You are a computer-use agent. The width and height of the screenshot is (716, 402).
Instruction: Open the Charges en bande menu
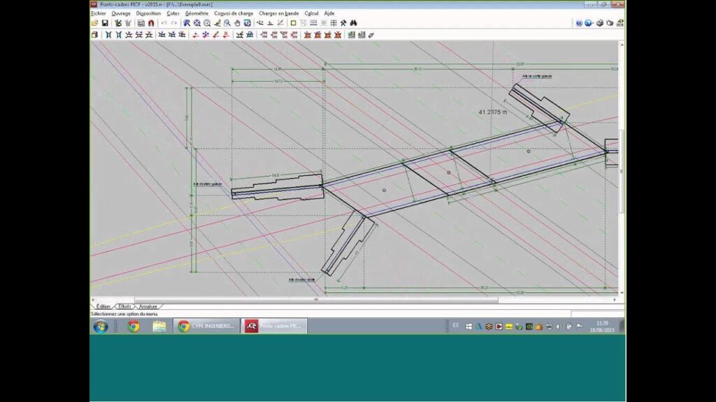[x=278, y=13]
